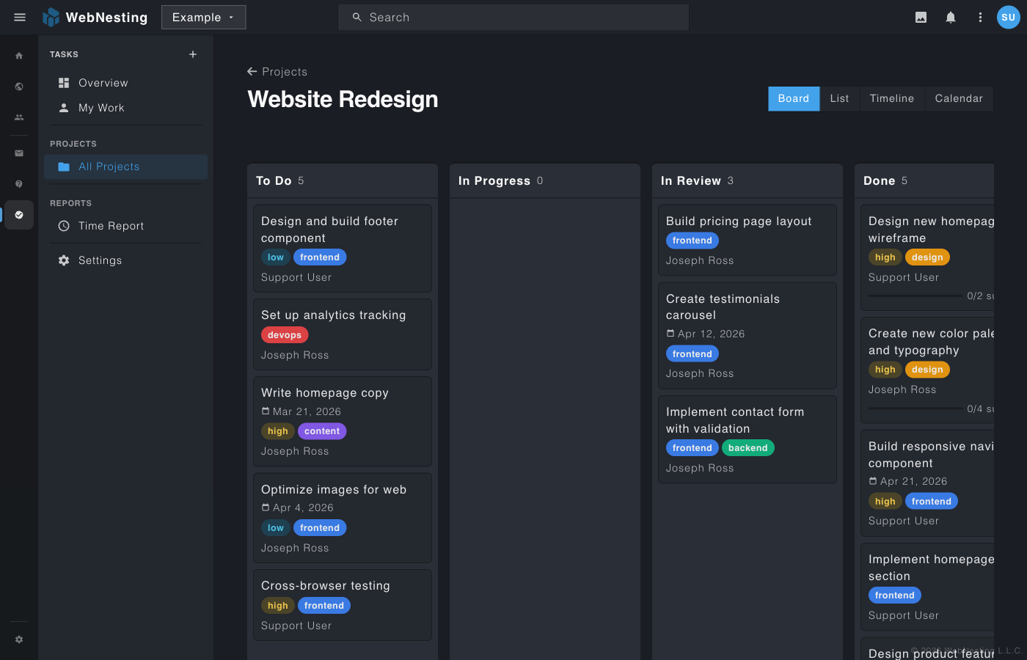The image size is (1027, 660).
Task: Go back via the Projects link
Action: click(x=277, y=72)
